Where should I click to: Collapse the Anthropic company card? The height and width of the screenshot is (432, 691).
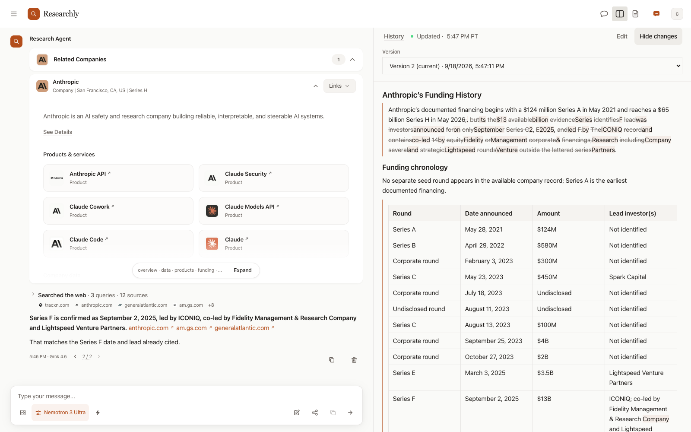point(316,86)
